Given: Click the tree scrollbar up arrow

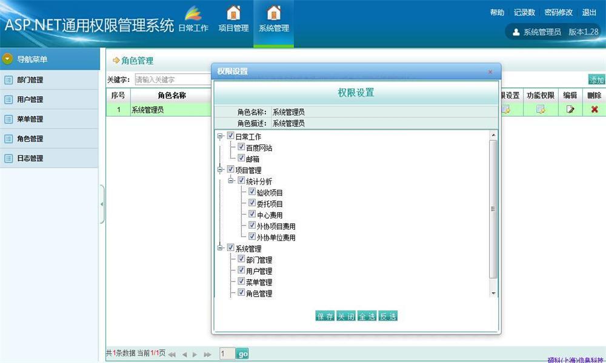Looking at the screenshot, I should point(493,135).
